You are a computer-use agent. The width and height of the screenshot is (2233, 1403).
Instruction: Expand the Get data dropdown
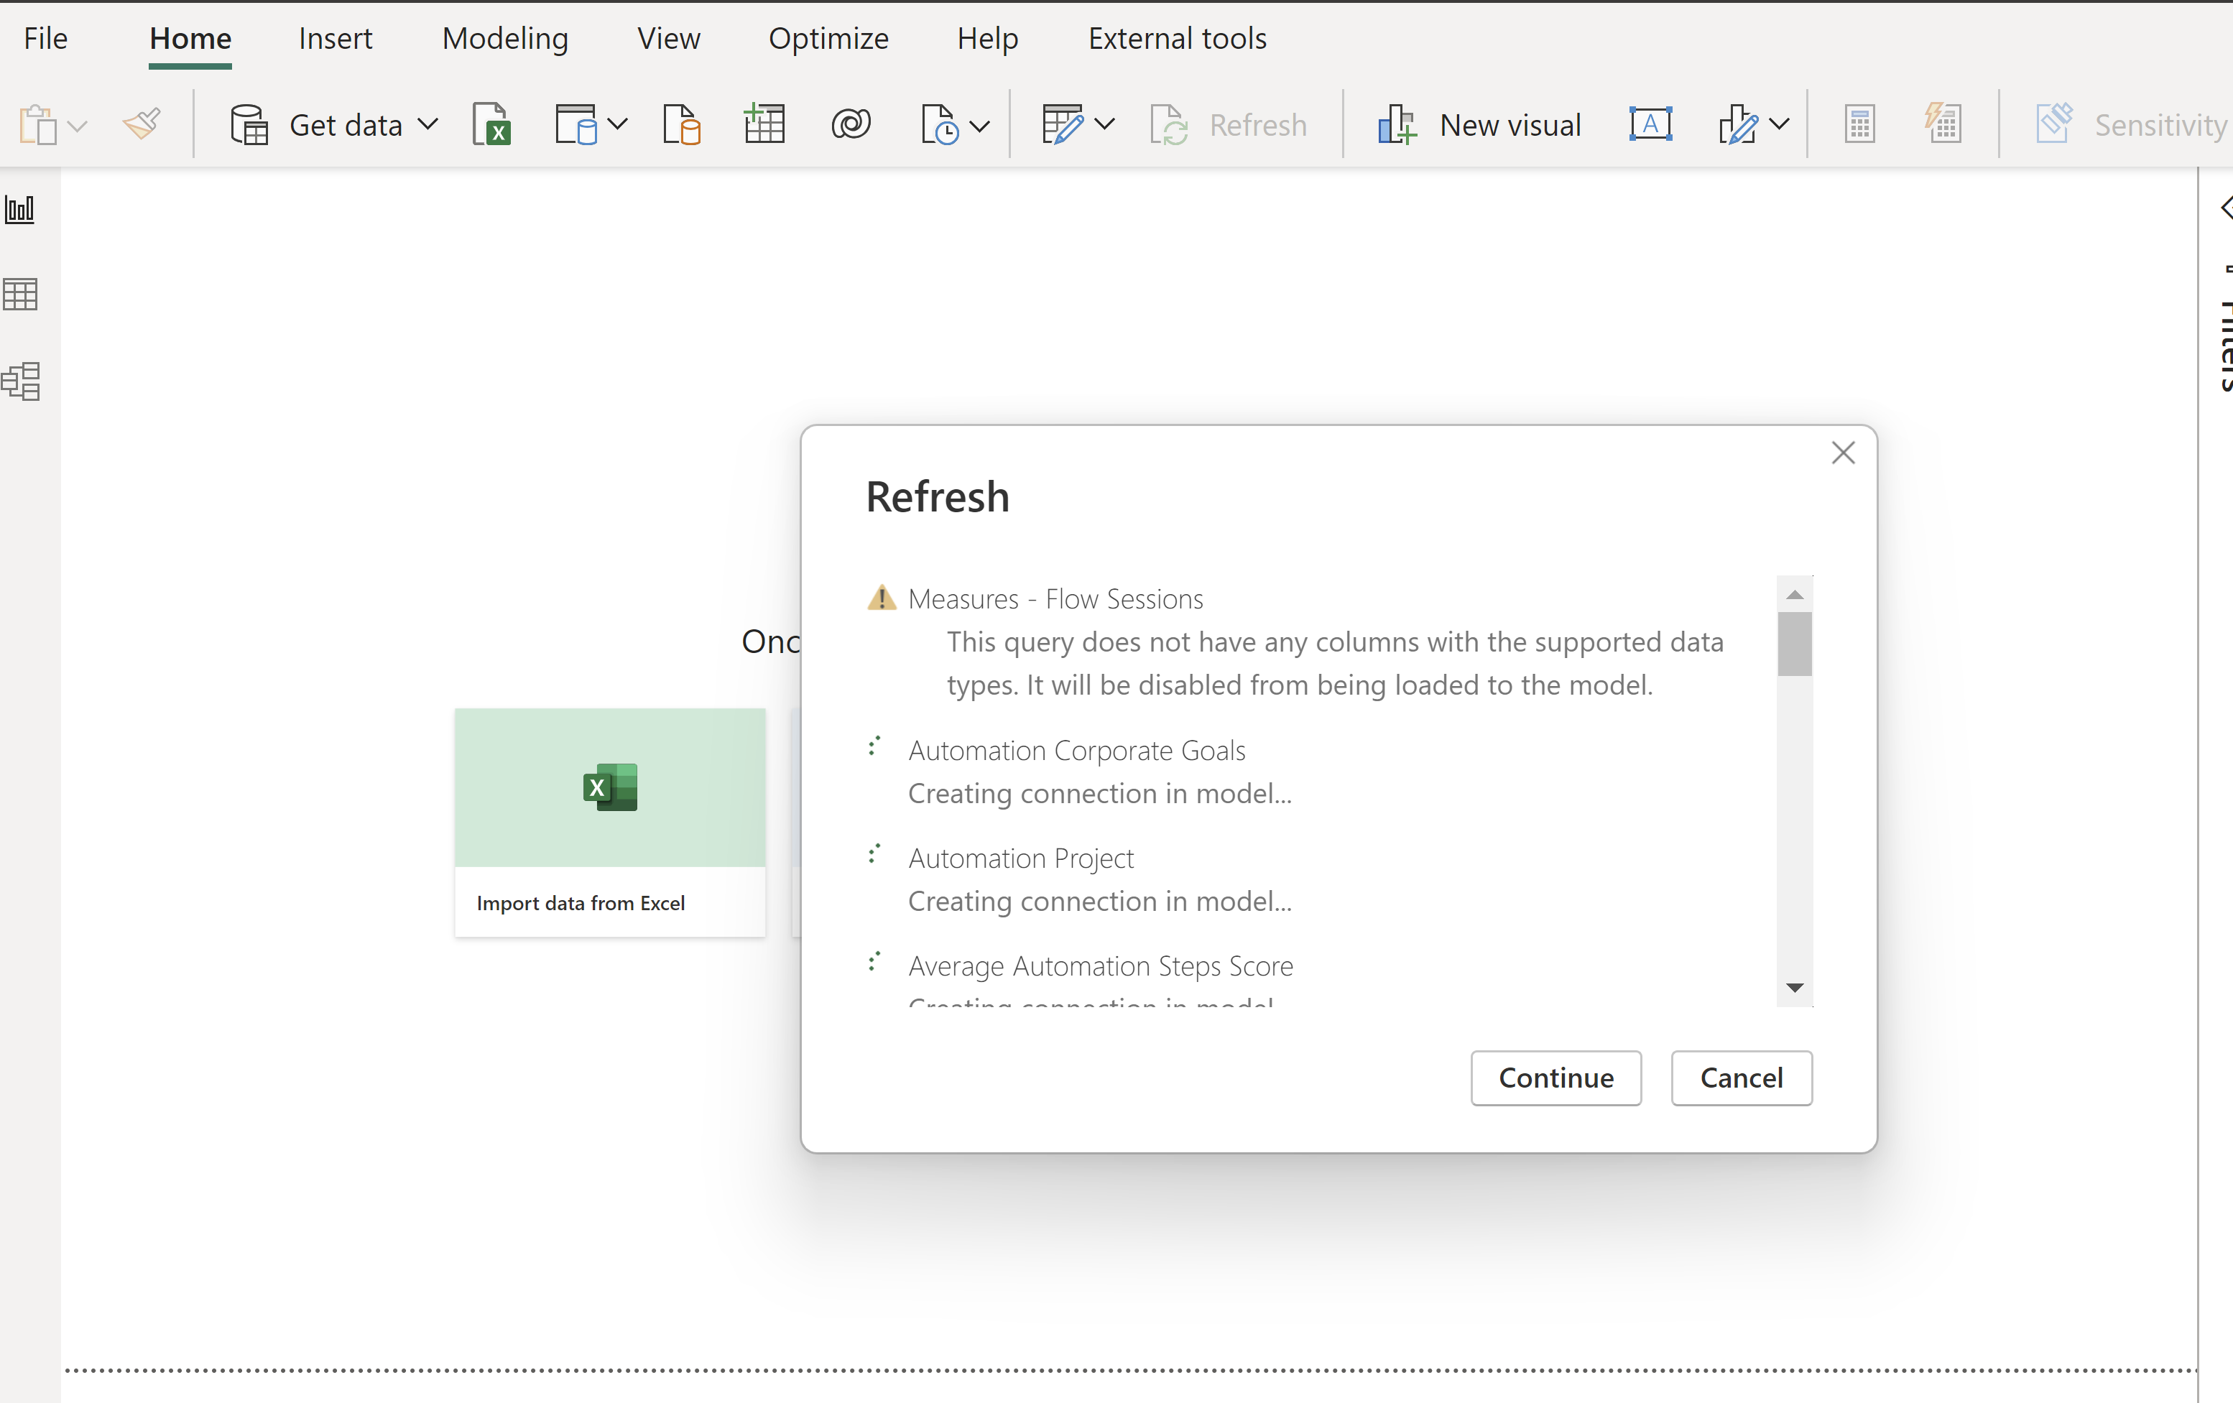coord(427,124)
